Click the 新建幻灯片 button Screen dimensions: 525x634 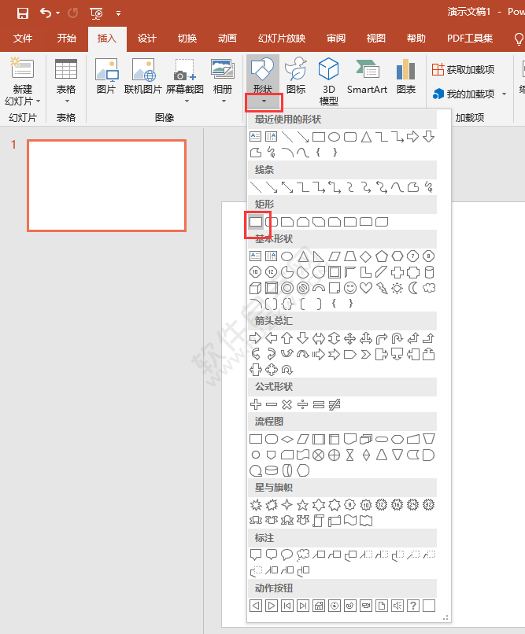click(23, 81)
